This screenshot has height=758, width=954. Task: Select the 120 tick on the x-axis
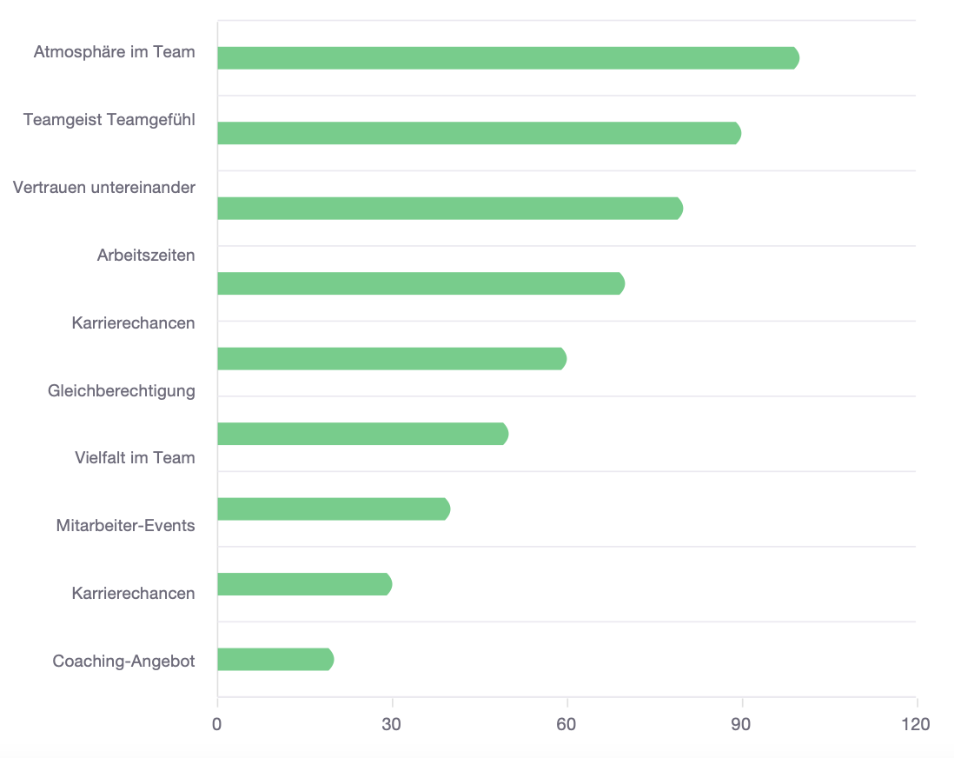(916, 724)
